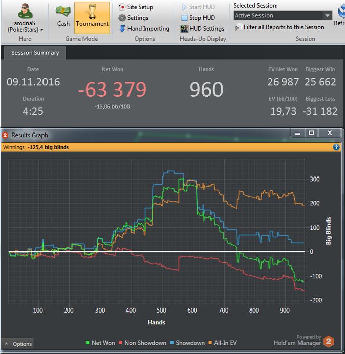This screenshot has height=354, width=345.
Task: Toggle the Showdown blue legend swatch
Action: [x=172, y=343]
